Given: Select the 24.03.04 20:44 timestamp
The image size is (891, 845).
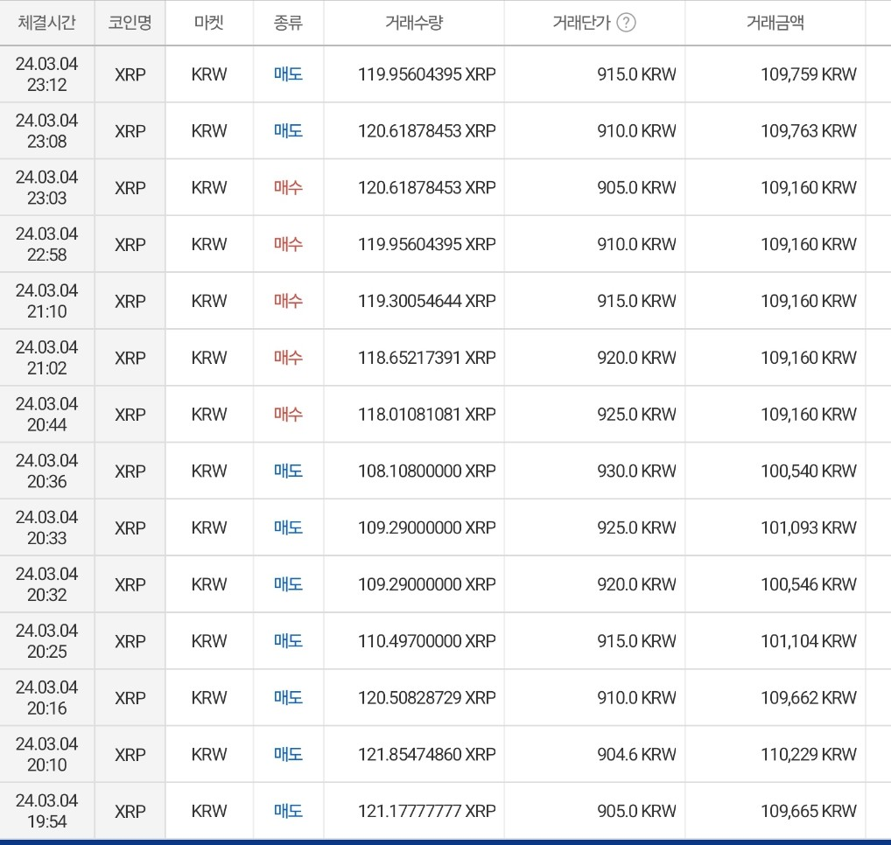Looking at the screenshot, I should tap(46, 415).
